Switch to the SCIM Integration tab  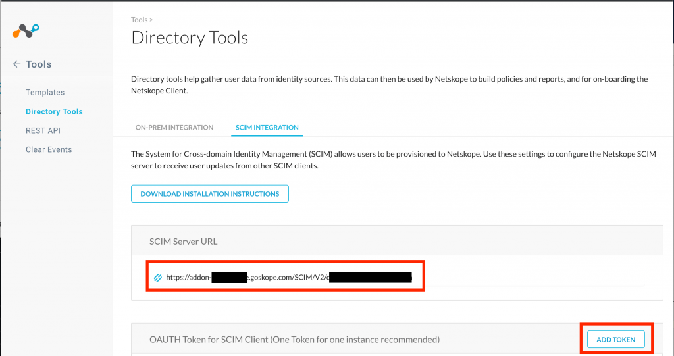pyautogui.click(x=267, y=127)
